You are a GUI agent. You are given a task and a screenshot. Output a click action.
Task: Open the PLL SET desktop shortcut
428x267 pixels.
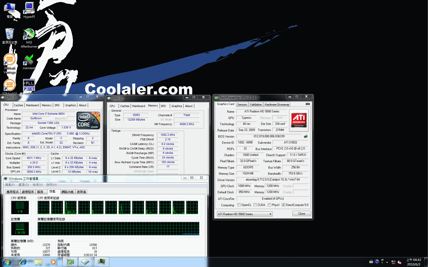pos(29,85)
